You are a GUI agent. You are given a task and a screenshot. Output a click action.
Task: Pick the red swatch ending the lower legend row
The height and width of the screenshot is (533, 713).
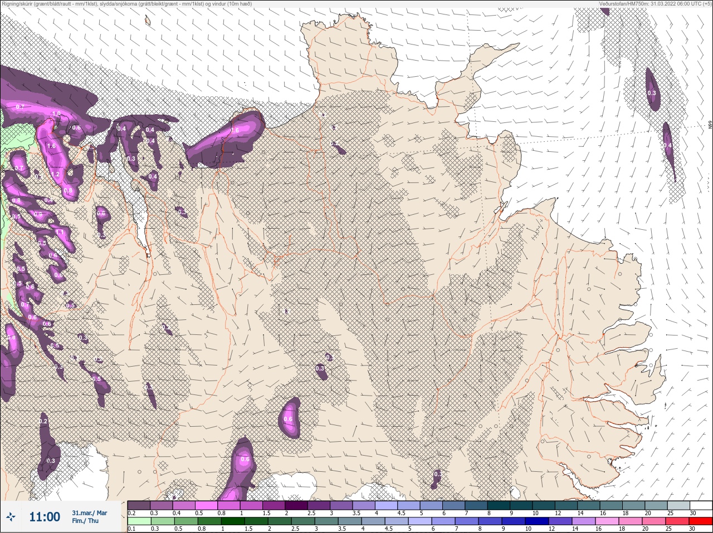(701, 521)
